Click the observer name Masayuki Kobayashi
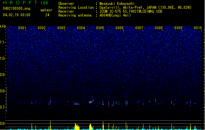The width and height of the screenshot is (205, 130). (117, 4)
